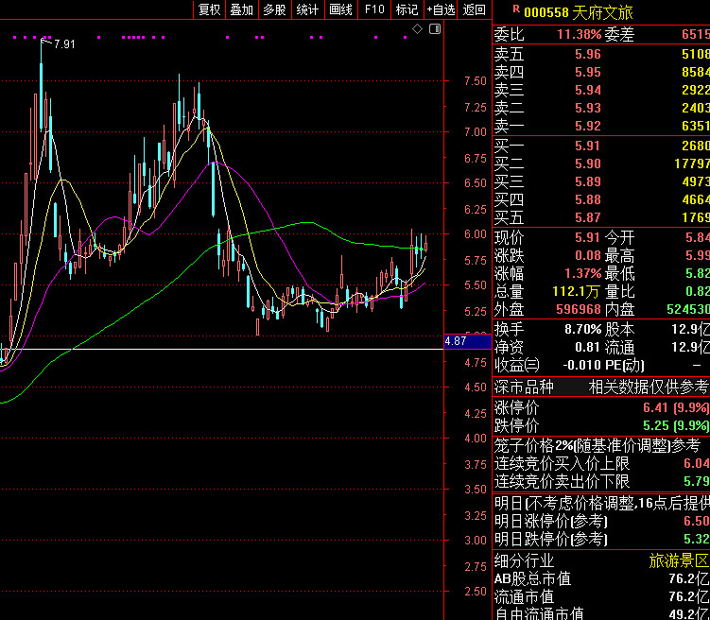Toggle the side panel layout icon
This screenshot has width=710, height=620.
pos(435,30)
